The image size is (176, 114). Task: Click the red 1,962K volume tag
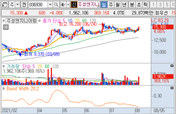point(163,77)
